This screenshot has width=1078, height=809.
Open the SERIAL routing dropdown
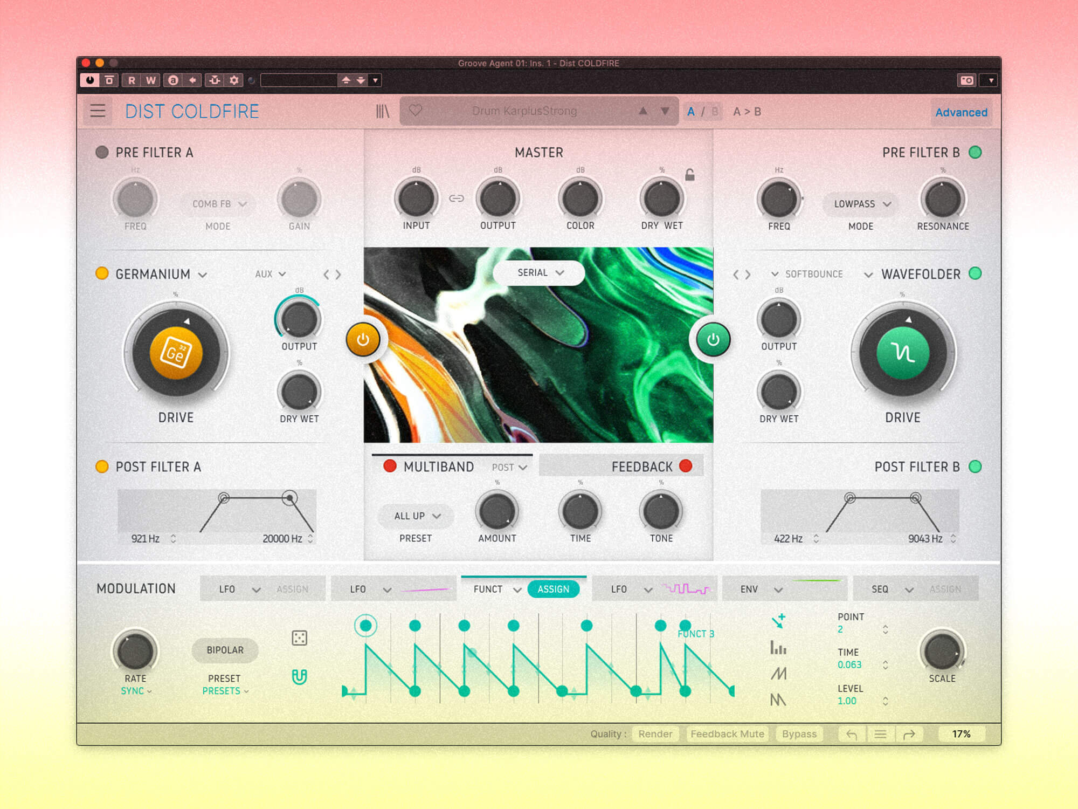[537, 272]
